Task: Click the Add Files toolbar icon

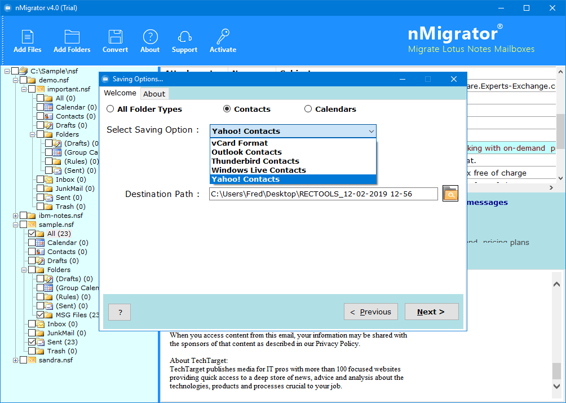Action: click(28, 37)
